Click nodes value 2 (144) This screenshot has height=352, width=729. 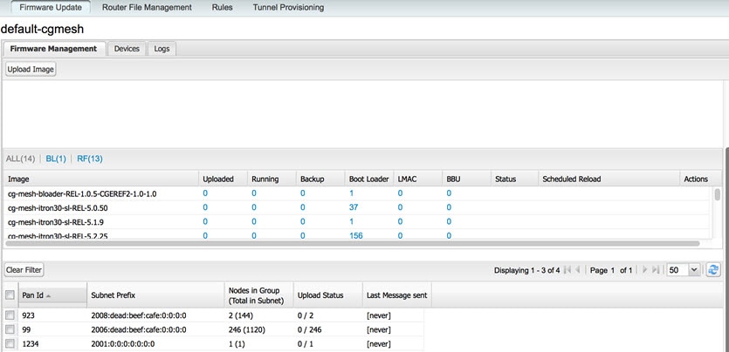click(241, 315)
